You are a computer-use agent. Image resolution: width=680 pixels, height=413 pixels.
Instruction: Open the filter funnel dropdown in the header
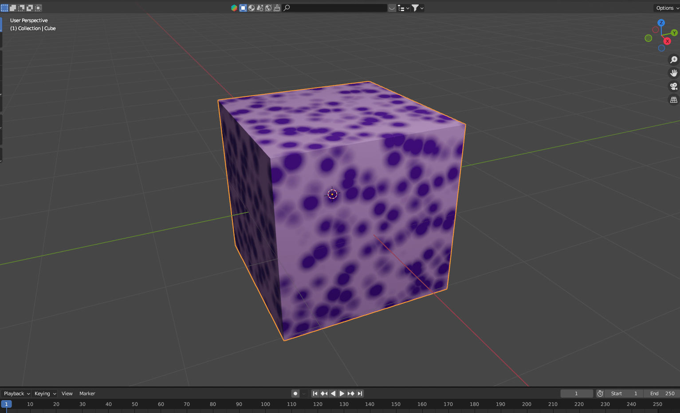(x=417, y=8)
